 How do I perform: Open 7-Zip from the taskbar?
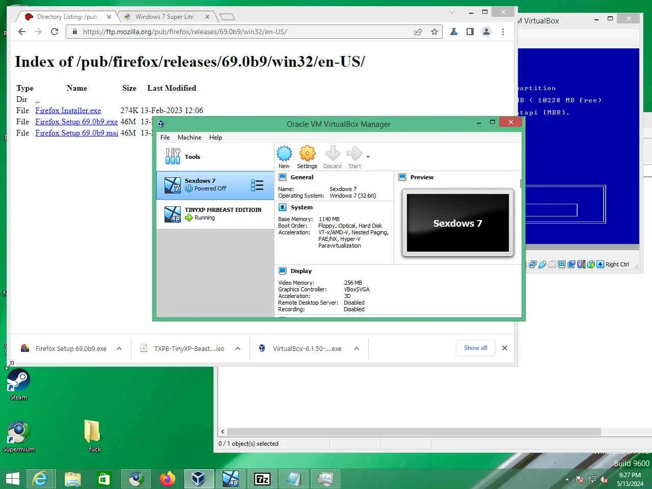click(x=262, y=479)
